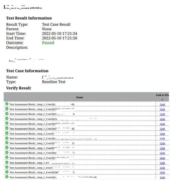
Task: Open the plot Link for the second step_1_2 row
Action: tap(162, 129)
